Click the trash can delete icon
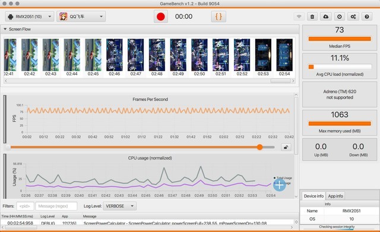 coord(312,17)
